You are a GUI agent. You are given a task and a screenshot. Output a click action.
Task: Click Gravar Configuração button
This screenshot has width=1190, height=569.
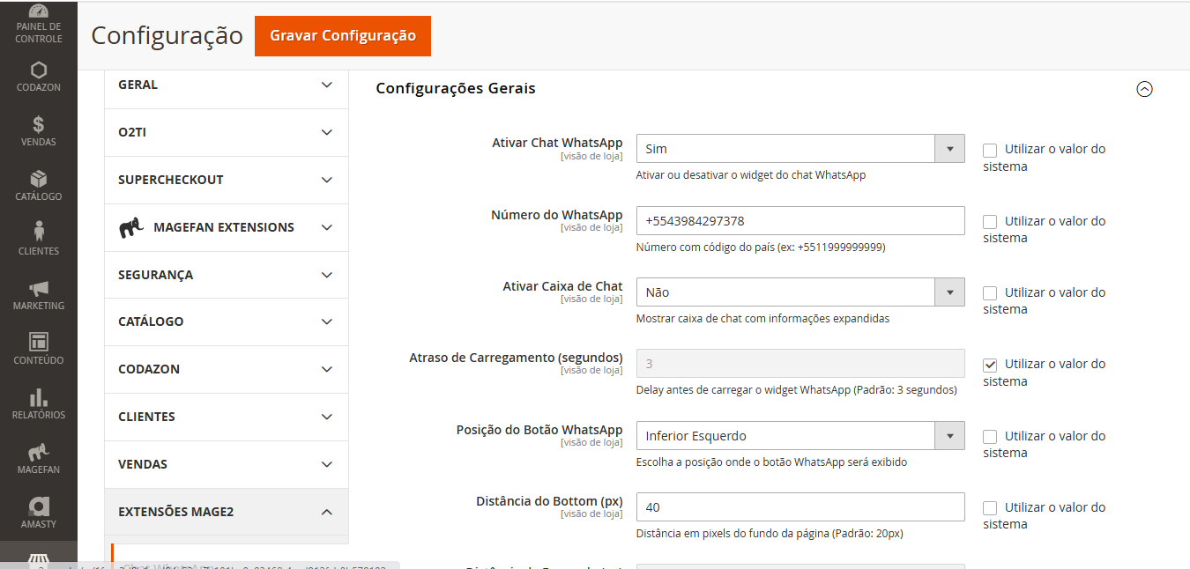342,36
